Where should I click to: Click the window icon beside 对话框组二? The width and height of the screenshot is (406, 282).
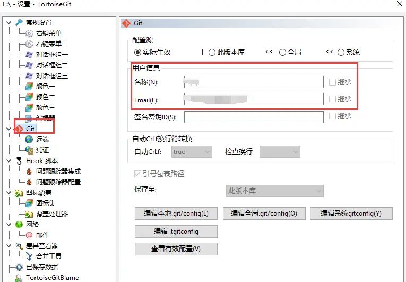pyautogui.click(x=29, y=65)
